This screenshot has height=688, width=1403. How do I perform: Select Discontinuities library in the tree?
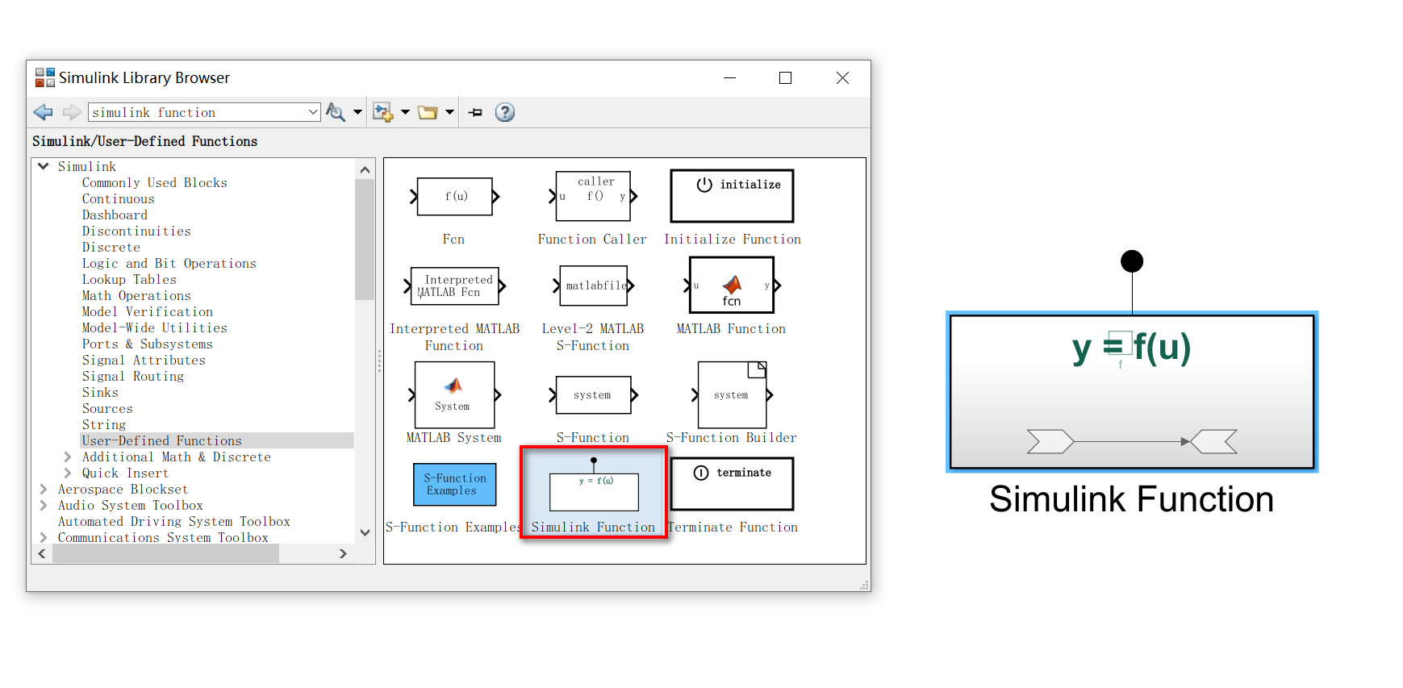(x=137, y=231)
